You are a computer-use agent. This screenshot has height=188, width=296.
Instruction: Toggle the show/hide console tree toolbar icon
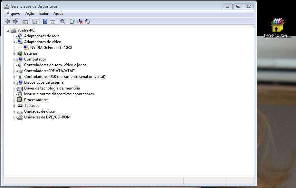(x=25, y=22)
